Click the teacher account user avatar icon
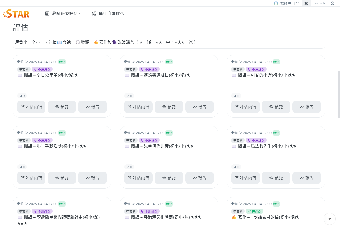 pyautogui.click(x=276, y=3)
